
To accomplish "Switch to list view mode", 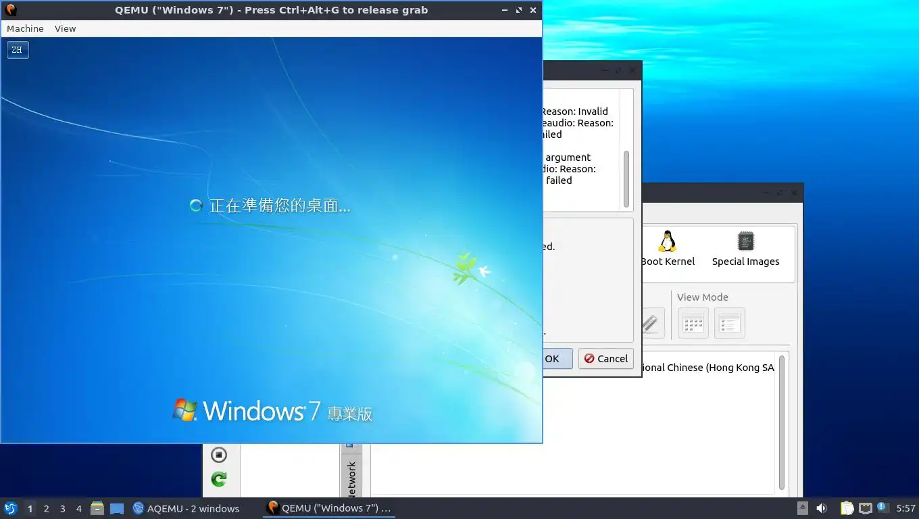I will click(x=729, y=323).
